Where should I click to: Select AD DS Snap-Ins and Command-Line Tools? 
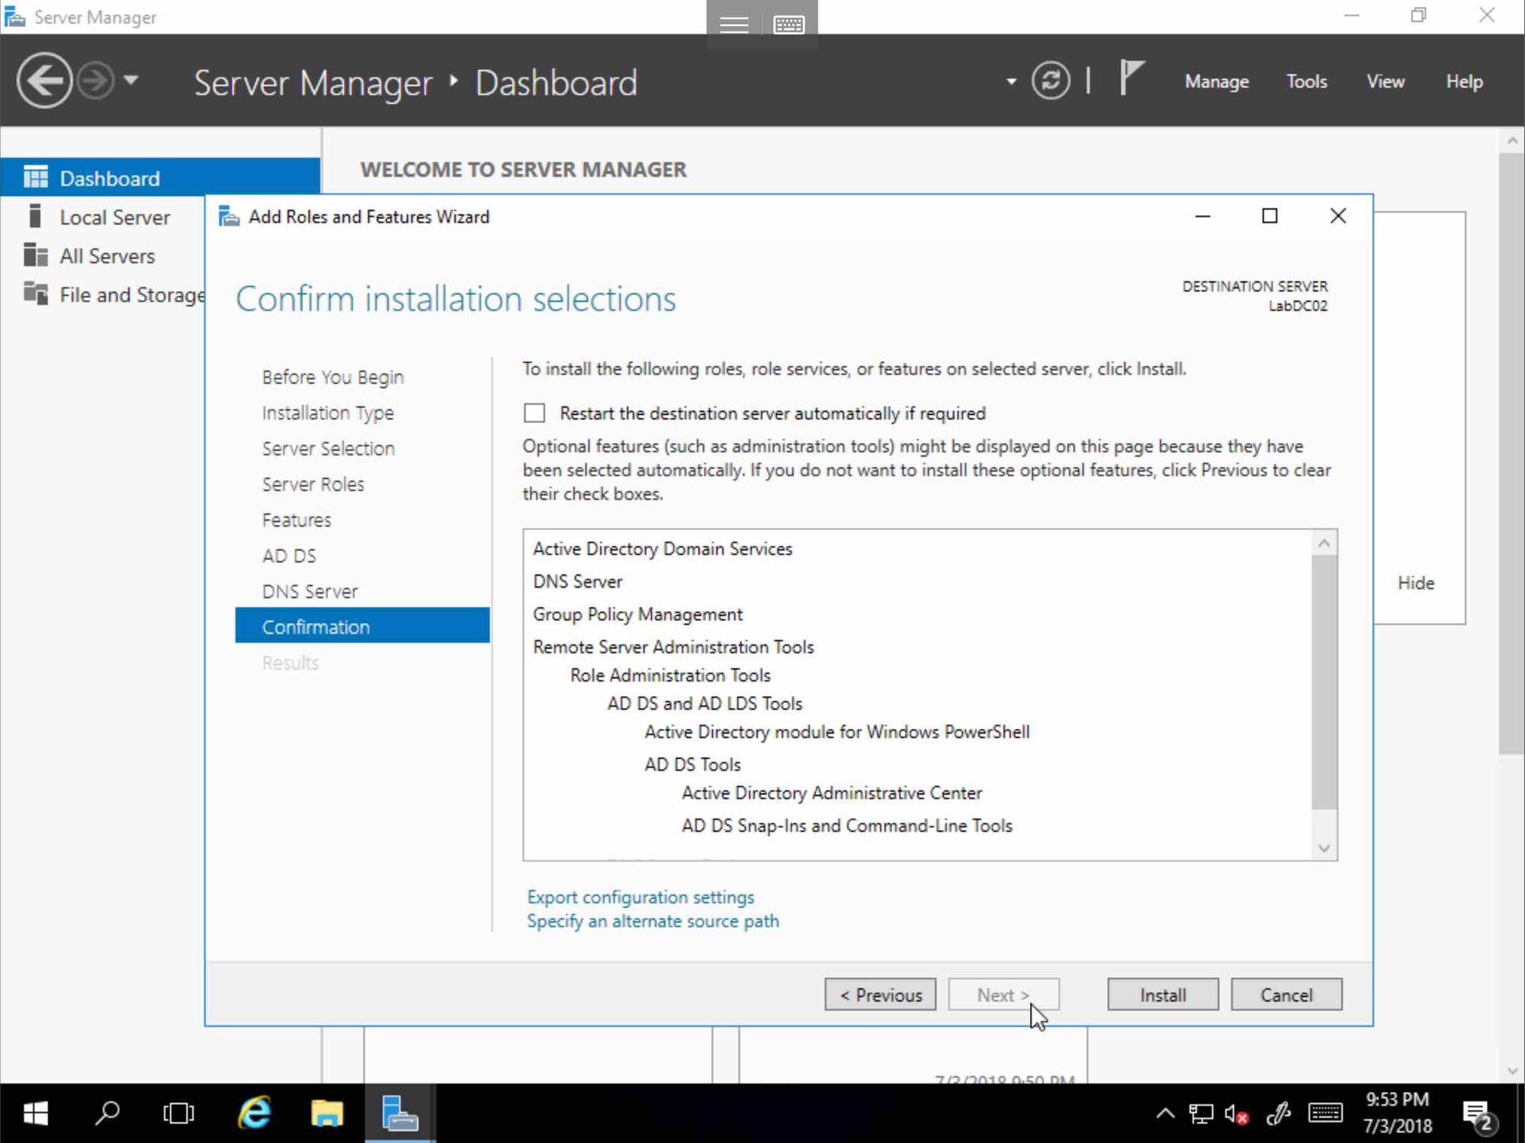coord(847,826)
